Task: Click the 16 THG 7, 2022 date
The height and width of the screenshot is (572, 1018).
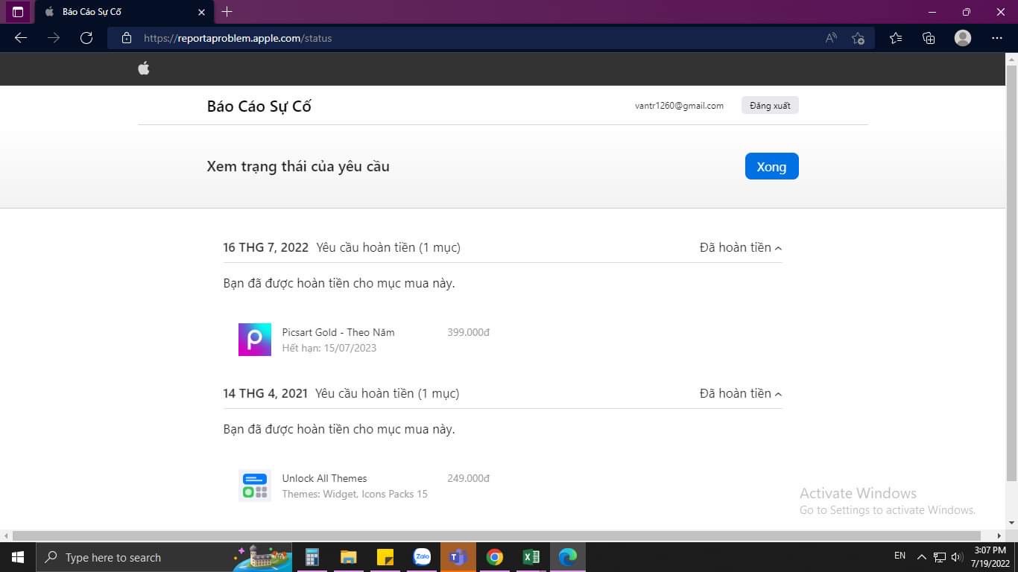Action: click(265, 247)
